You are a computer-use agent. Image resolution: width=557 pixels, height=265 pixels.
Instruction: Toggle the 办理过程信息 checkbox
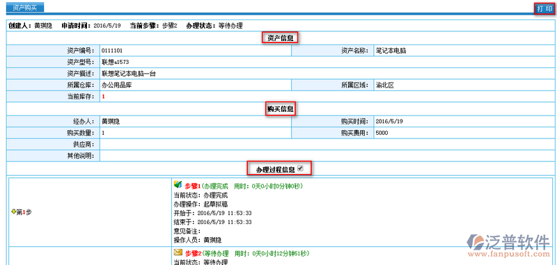pos(300,169)
